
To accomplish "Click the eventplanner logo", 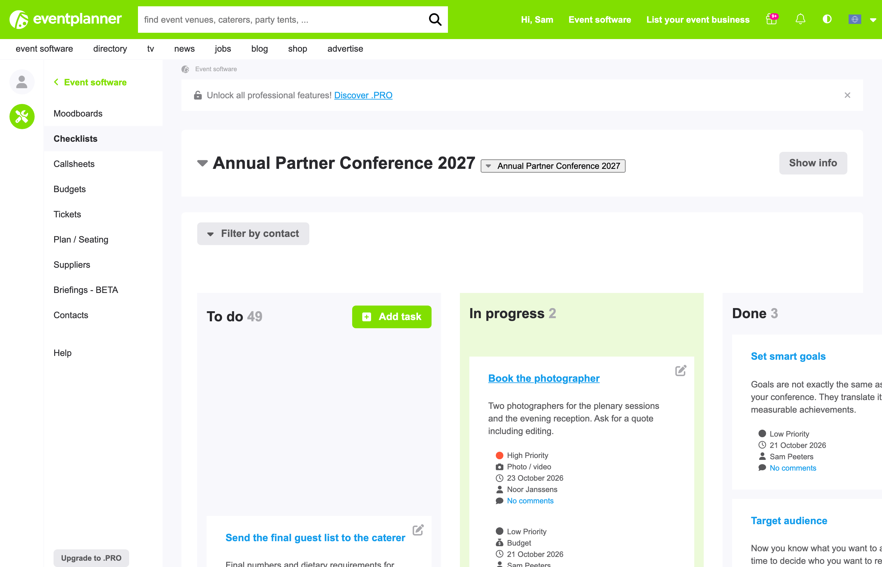I will point(66,19).
